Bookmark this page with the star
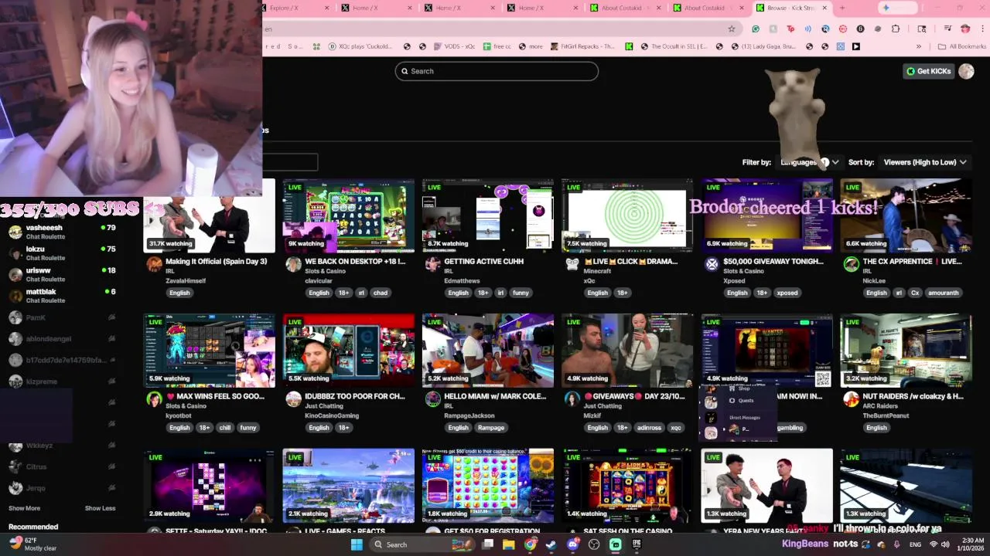 [x=732, y=29]
